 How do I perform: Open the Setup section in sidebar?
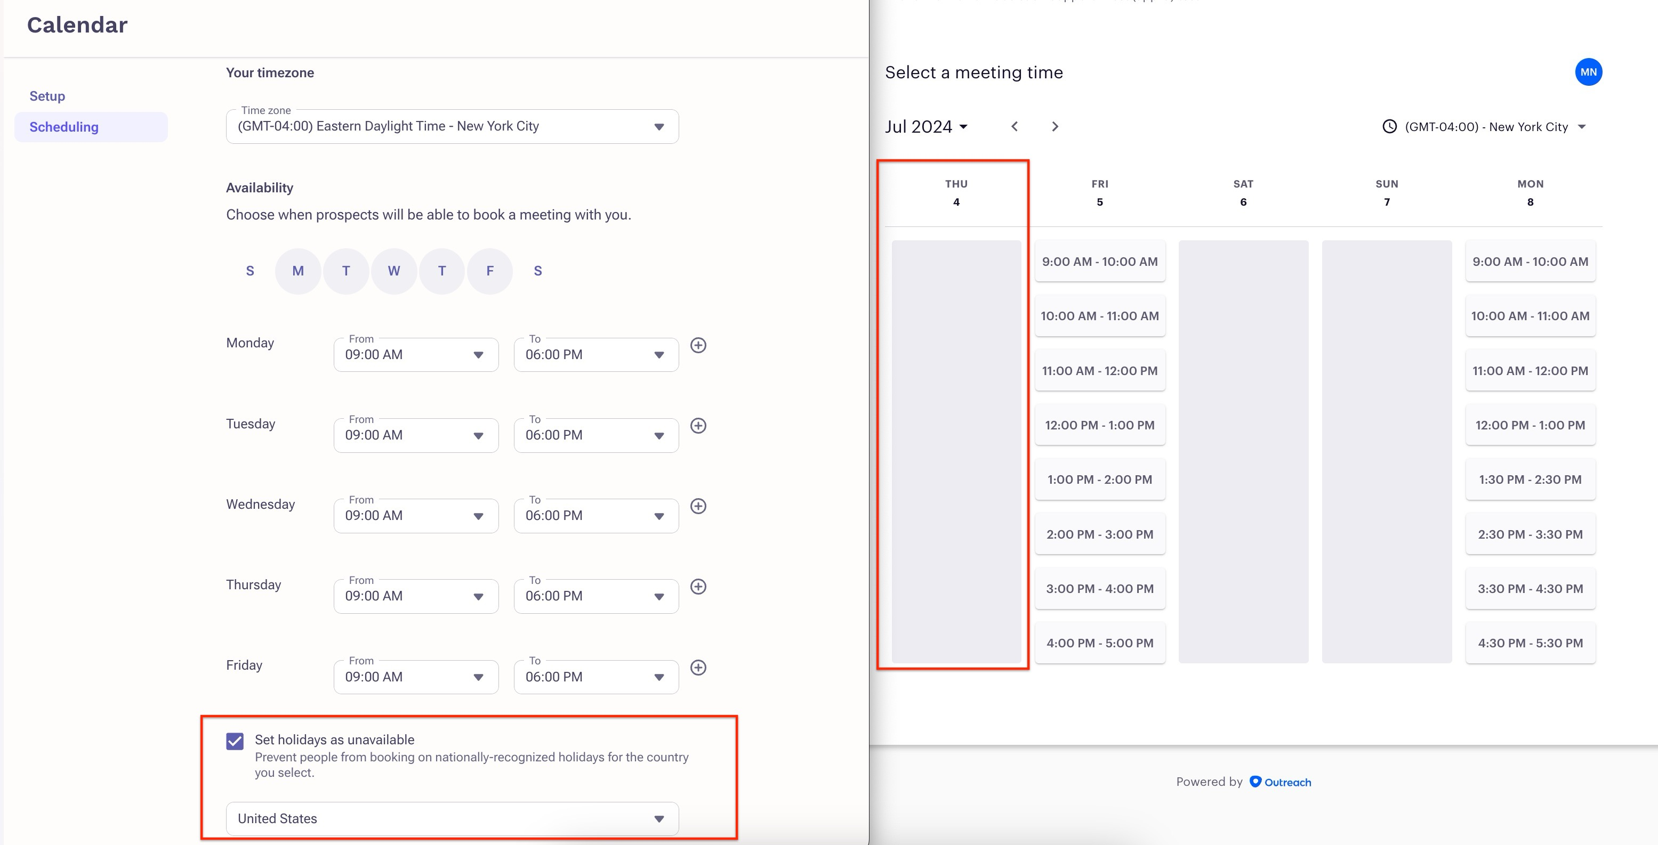[47, 96]
